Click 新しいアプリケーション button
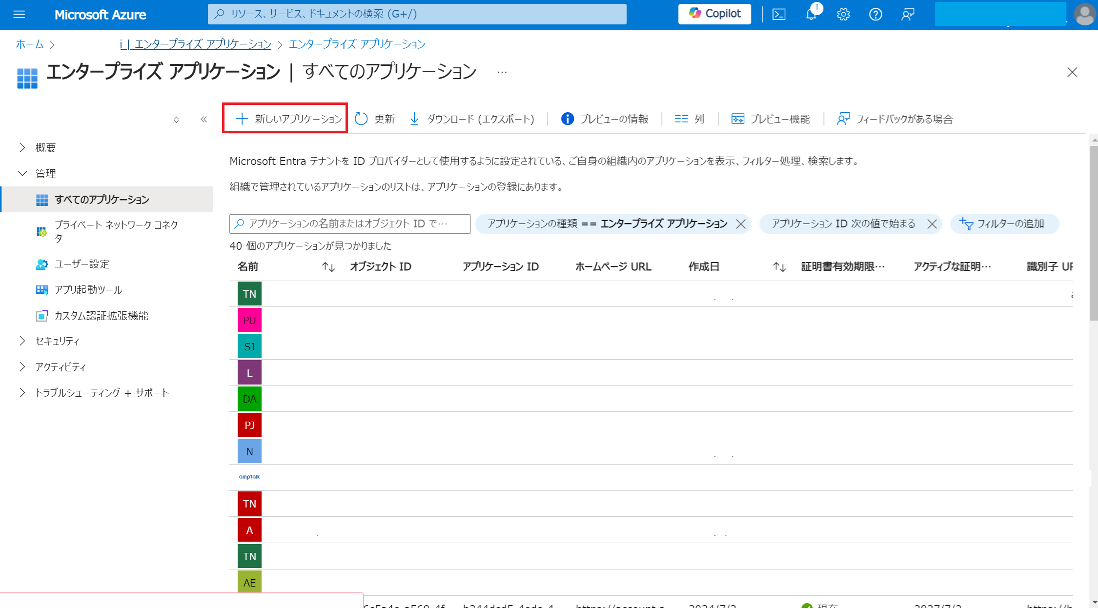The image size is (1098, 609). tap(289, 119)
